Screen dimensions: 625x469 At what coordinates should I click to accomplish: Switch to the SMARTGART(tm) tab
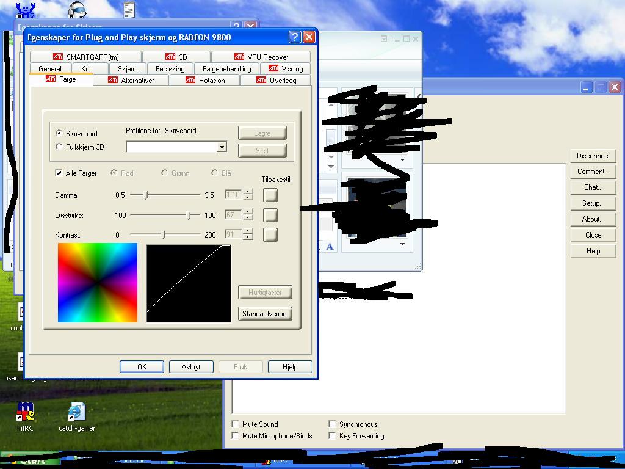coord(85,57)
